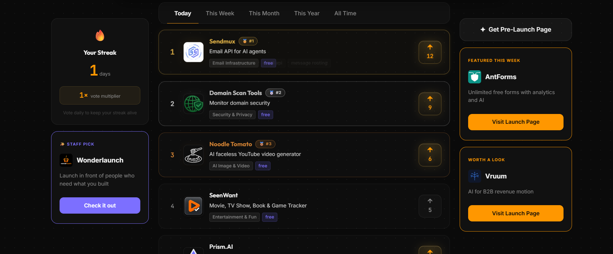Click the 'Monitor domain security' description
The height and width of the screenshot is (254, 613).
[x=240, y=103]
